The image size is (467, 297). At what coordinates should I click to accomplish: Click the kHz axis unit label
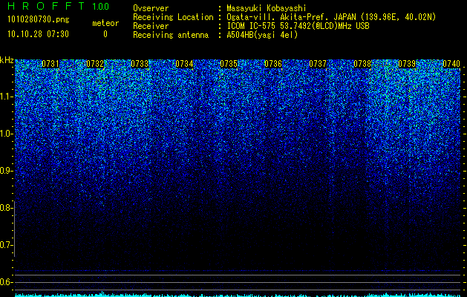[7, 60]
